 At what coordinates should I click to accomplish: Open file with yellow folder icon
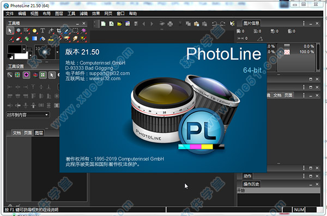tap(119, 23)
